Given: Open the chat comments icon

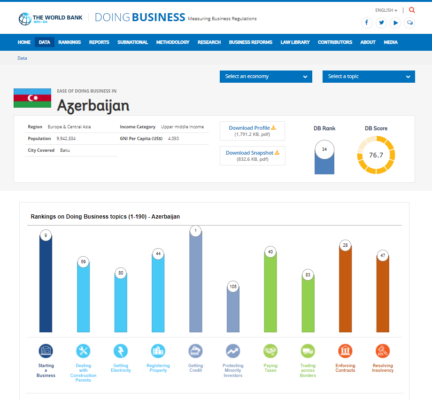Looking at the screenshot, I should click(409, 23).
